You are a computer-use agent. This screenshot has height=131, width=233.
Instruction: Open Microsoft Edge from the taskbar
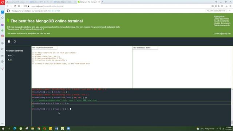tap(15, 128)
